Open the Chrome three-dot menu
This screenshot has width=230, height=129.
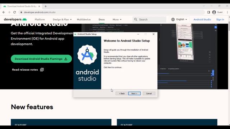pyautogui.click(x=227, y=12)
